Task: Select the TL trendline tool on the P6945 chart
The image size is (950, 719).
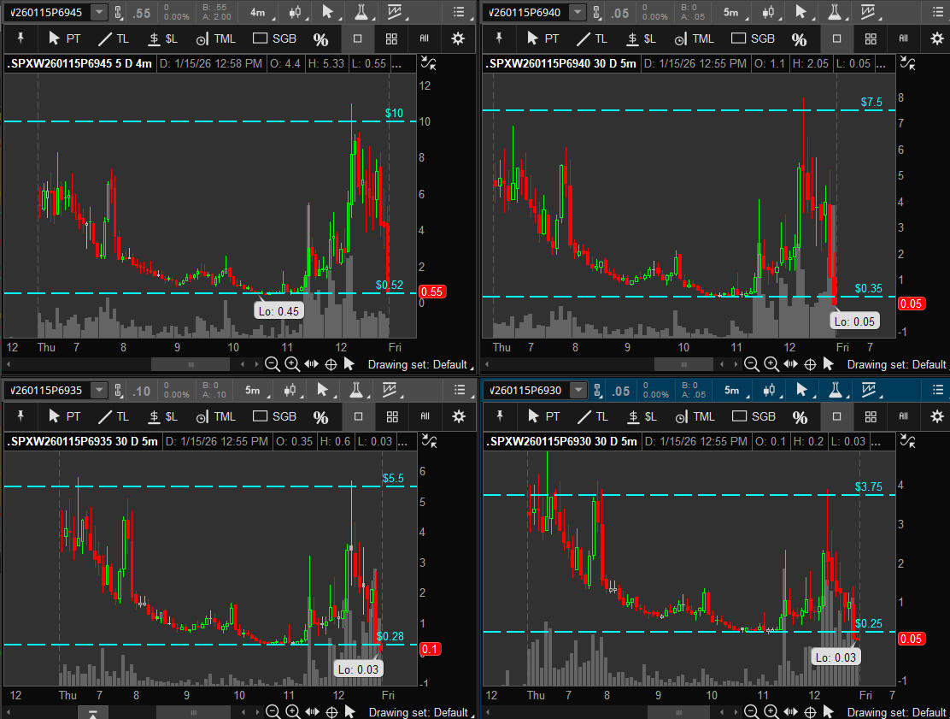Action: (x=113, y=39)
